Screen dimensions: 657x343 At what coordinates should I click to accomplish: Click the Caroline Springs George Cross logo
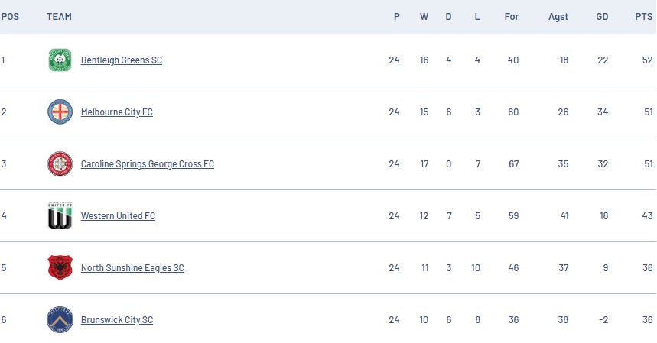point(60,164)
